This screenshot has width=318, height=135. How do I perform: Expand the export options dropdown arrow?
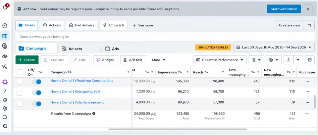(x=298, y=60)
